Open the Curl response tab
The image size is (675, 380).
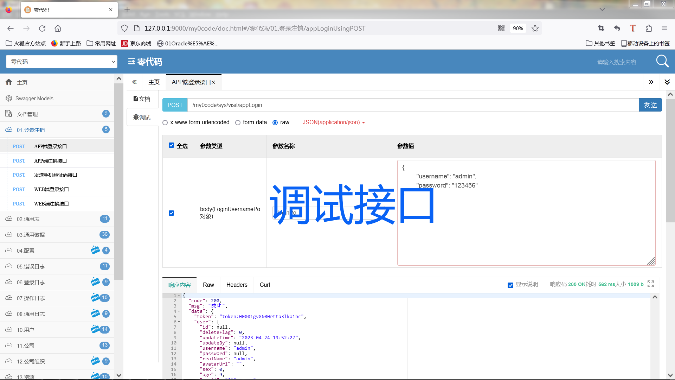click(x=265, y=285)
